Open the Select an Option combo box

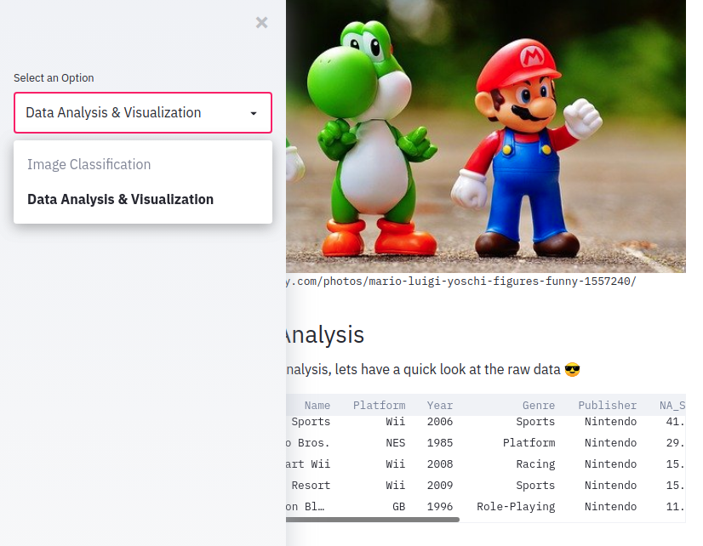[143, 113]
